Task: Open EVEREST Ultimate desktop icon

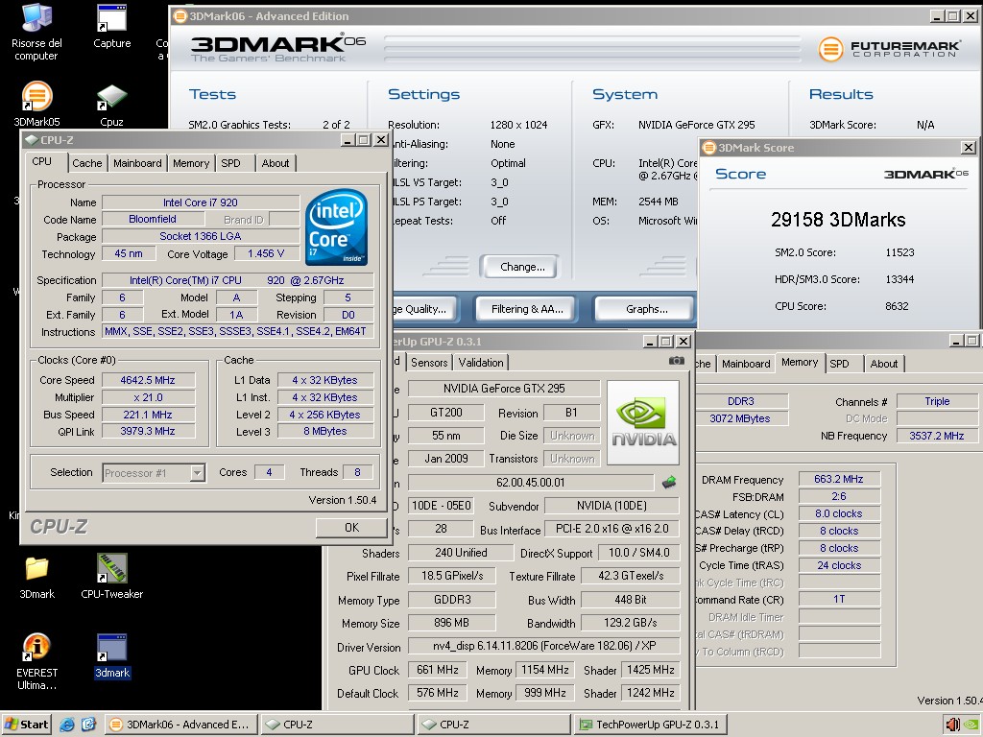Action: tap(37, 661)
